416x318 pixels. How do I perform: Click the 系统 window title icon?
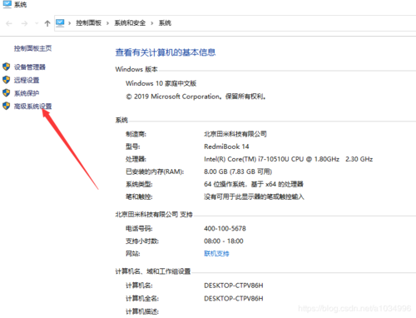(x=7, y=4)
